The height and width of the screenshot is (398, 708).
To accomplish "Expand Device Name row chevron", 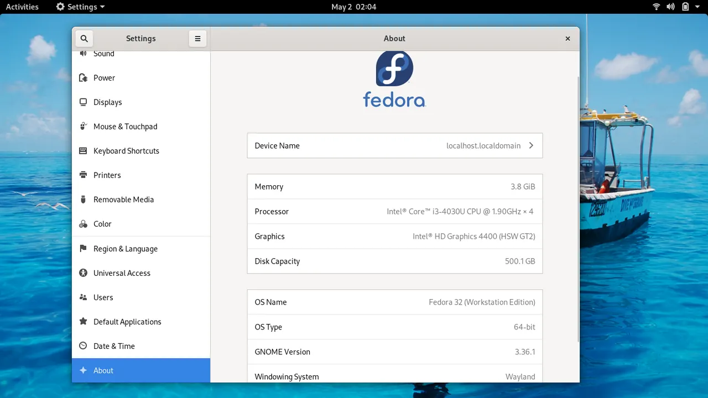I will coord(531,146).
